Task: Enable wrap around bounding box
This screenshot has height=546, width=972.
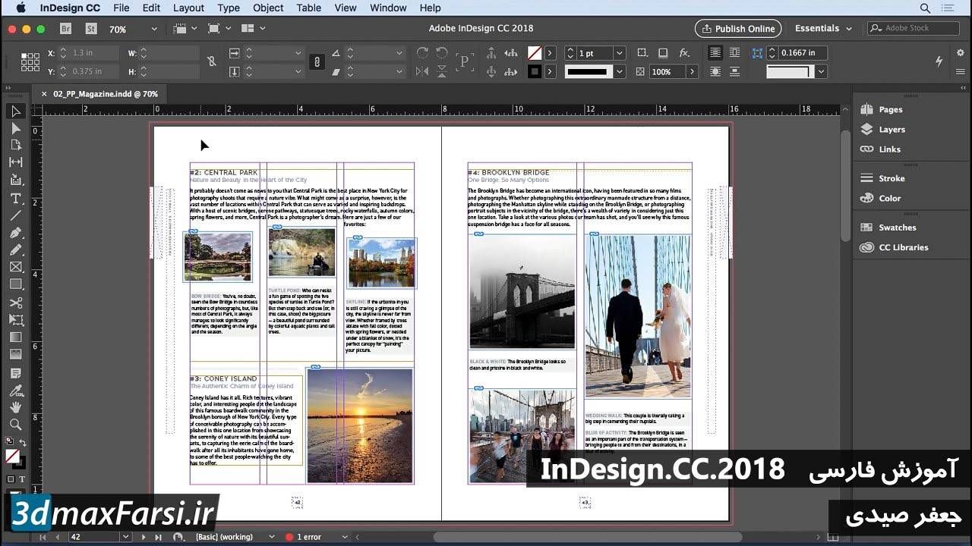Action: 734,53
